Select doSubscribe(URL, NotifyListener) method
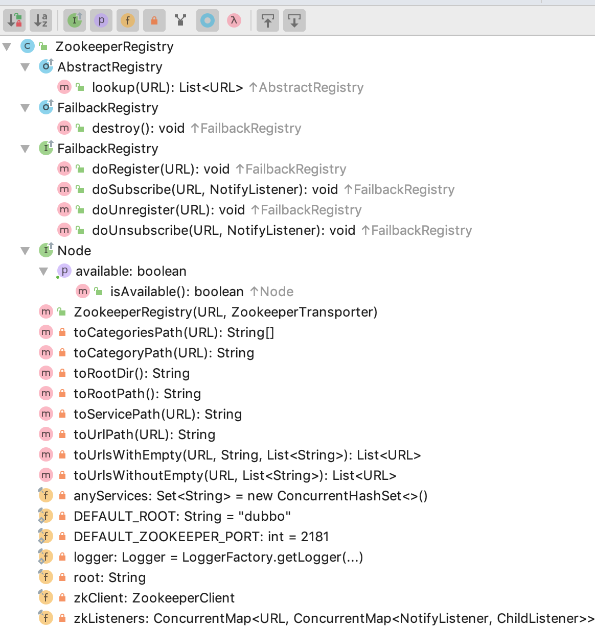The image size is (595, 628). pyautogui.click(x=215, y=189)
